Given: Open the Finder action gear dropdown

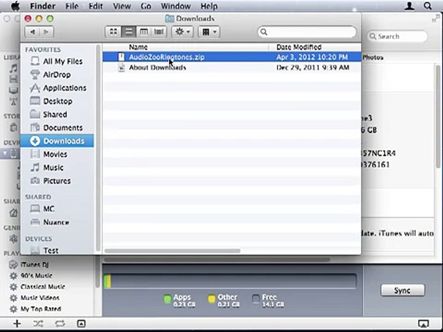Looking at the screenshot, I should point(183,32).
